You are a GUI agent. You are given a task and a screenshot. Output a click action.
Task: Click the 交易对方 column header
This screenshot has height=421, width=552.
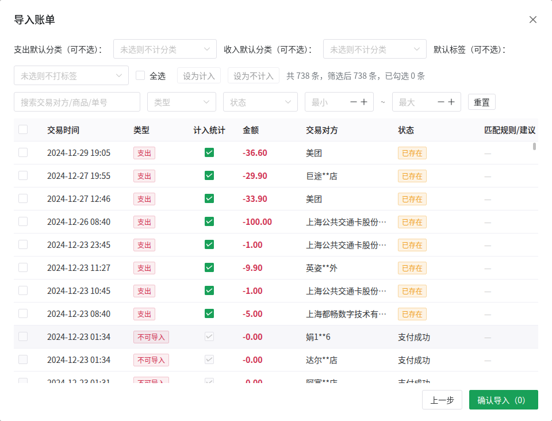click(322, 130)
